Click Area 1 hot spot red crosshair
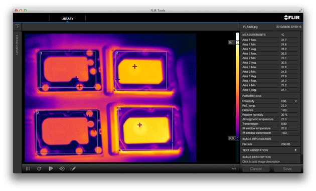This screenshot has height=191, width=316. [80, 86]
